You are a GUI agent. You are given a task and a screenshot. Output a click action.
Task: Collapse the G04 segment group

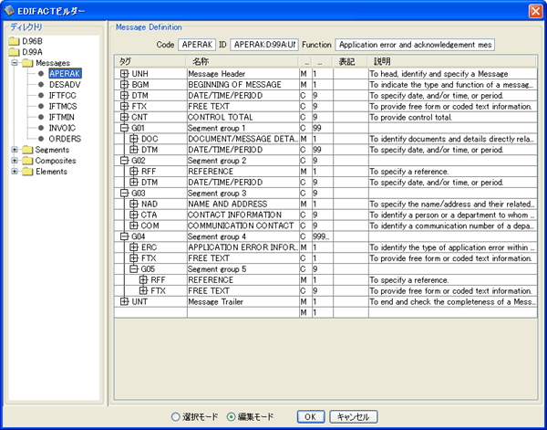tap(124, 236)
